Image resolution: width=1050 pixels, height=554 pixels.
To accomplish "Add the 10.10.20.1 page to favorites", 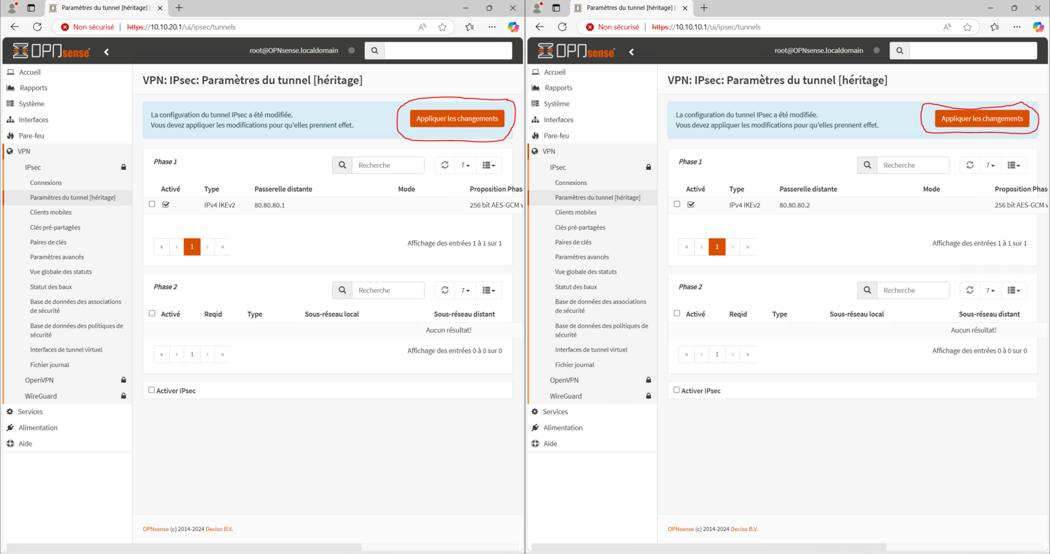I will coord(442,27).
